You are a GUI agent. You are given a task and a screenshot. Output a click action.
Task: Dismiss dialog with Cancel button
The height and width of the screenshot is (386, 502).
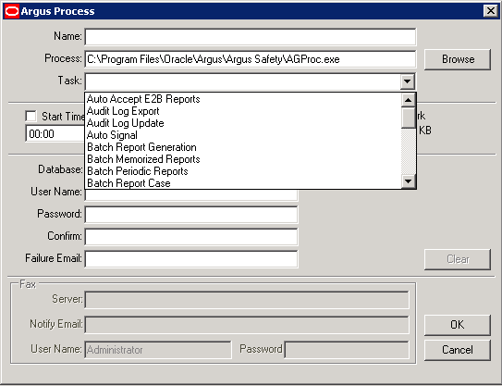pos(458,350)
